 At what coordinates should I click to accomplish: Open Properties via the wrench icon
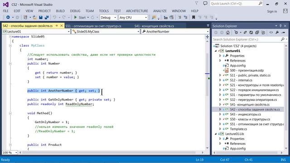[x=277, y=33]
